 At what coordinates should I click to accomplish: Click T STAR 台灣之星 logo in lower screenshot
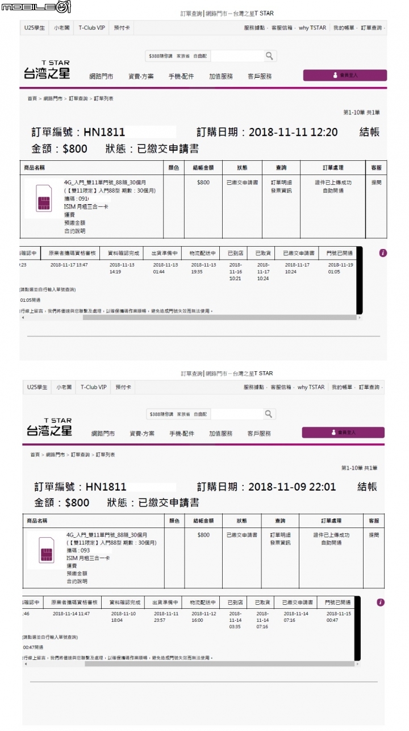tap(49, 427)
